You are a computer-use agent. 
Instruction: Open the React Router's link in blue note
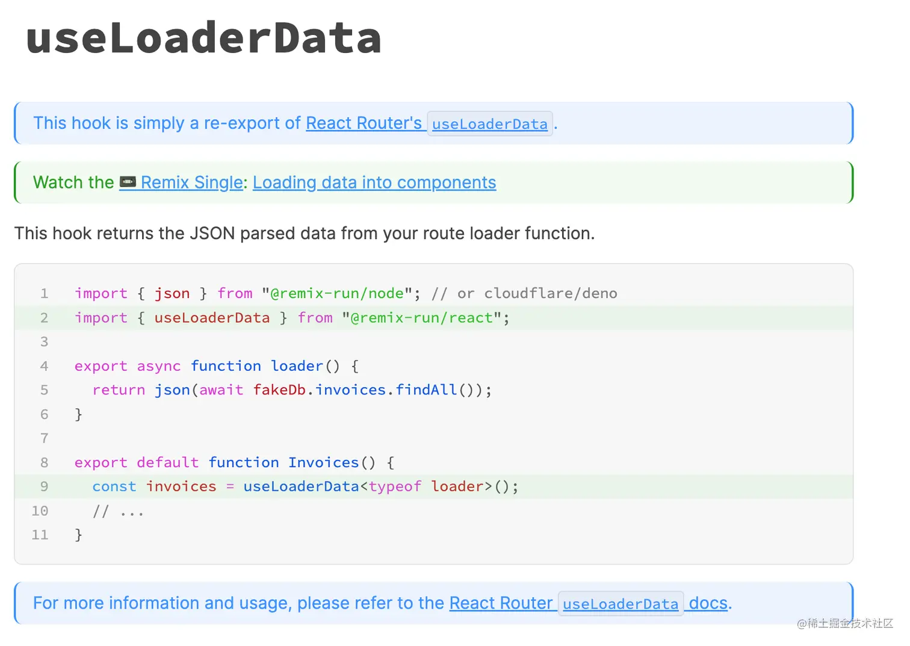click(x=364, y=123)
